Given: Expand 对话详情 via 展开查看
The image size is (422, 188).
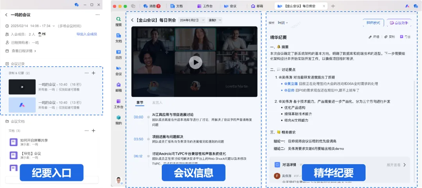Looking at the screenshot, I should 396,165.
